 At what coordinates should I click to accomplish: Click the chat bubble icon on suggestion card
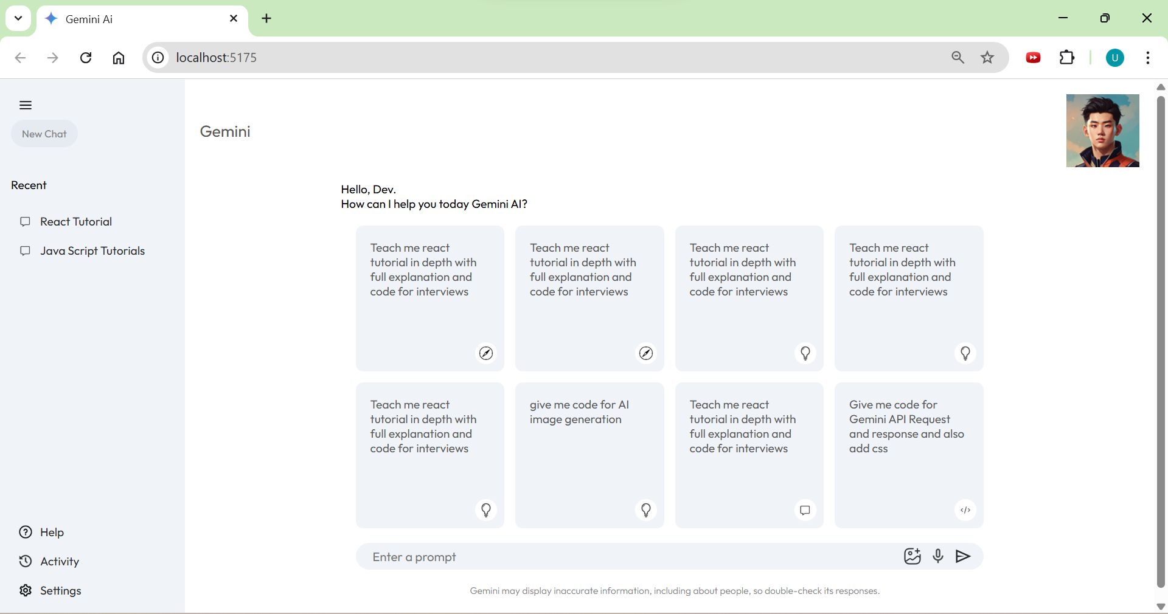coord(805,510)
